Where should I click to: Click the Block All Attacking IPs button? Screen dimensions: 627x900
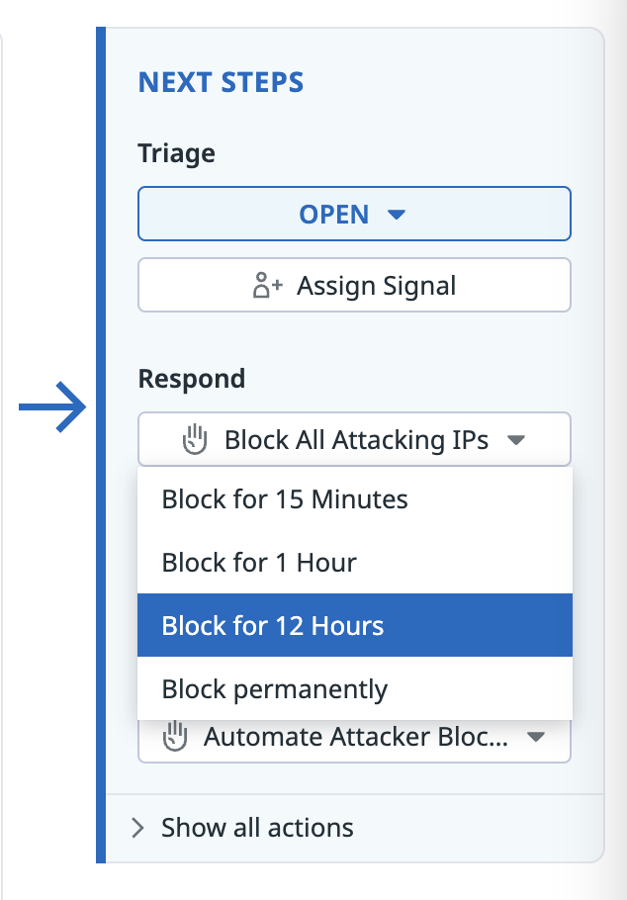click(x=356, y=440)
